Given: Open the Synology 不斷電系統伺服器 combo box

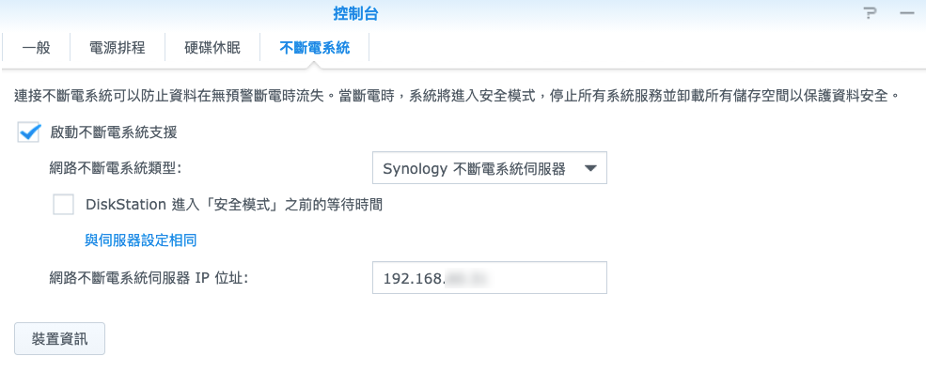Looking at the screenshot, I should [x=490, y=169].
